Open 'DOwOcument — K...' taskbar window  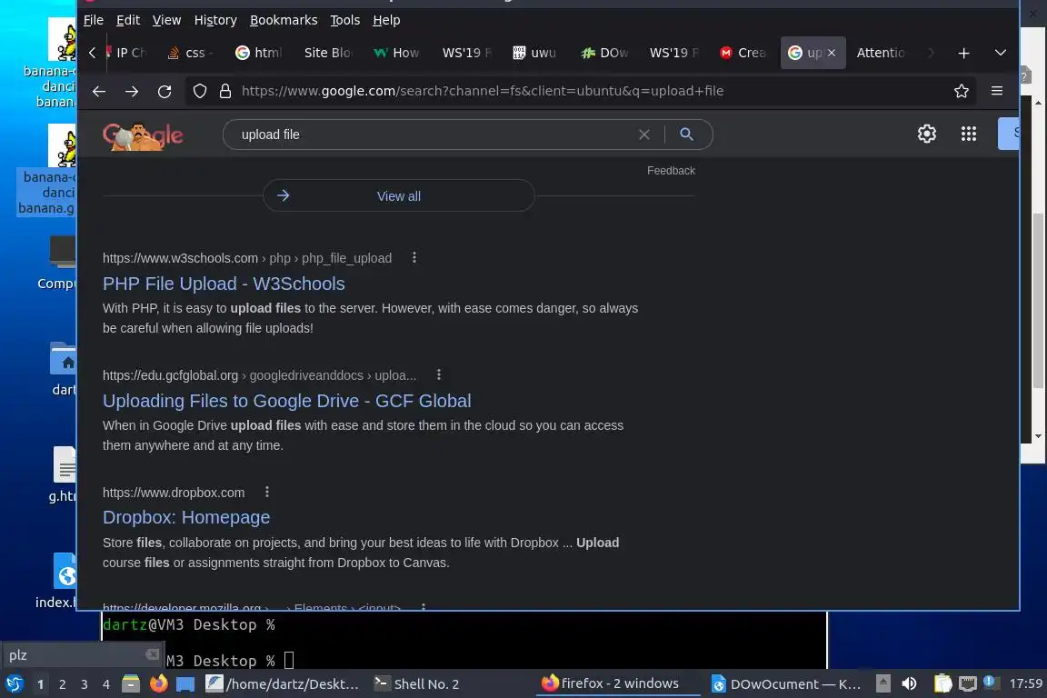pyautogui.click(x=786, y=684)
